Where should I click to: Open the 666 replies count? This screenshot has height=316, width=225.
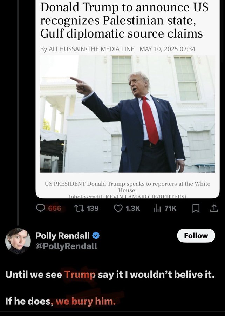coord(55,208)
